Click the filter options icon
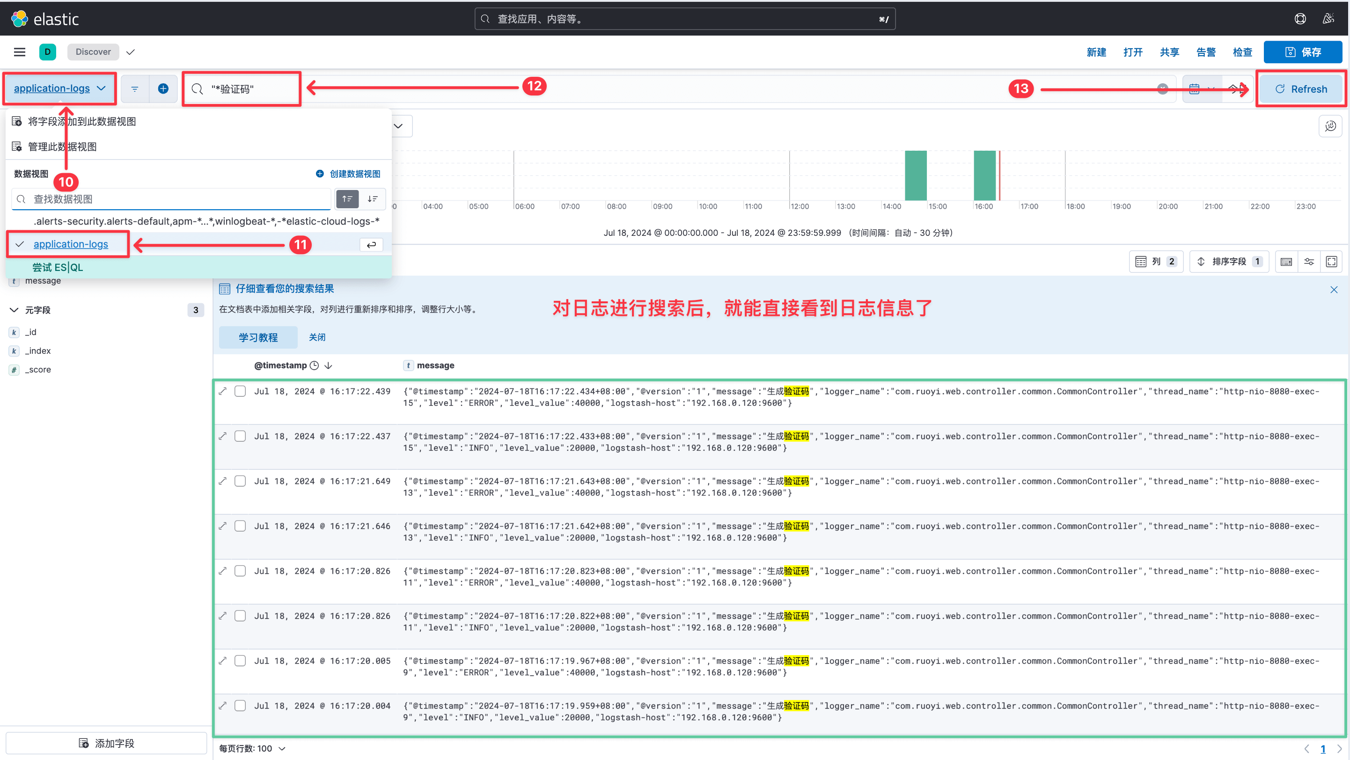Image resolution: width=1350 pixels, height=760 pixels. 135,89
